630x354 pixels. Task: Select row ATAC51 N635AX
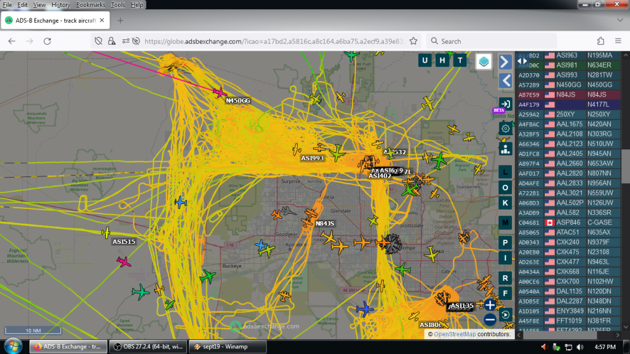pos(568,232)
